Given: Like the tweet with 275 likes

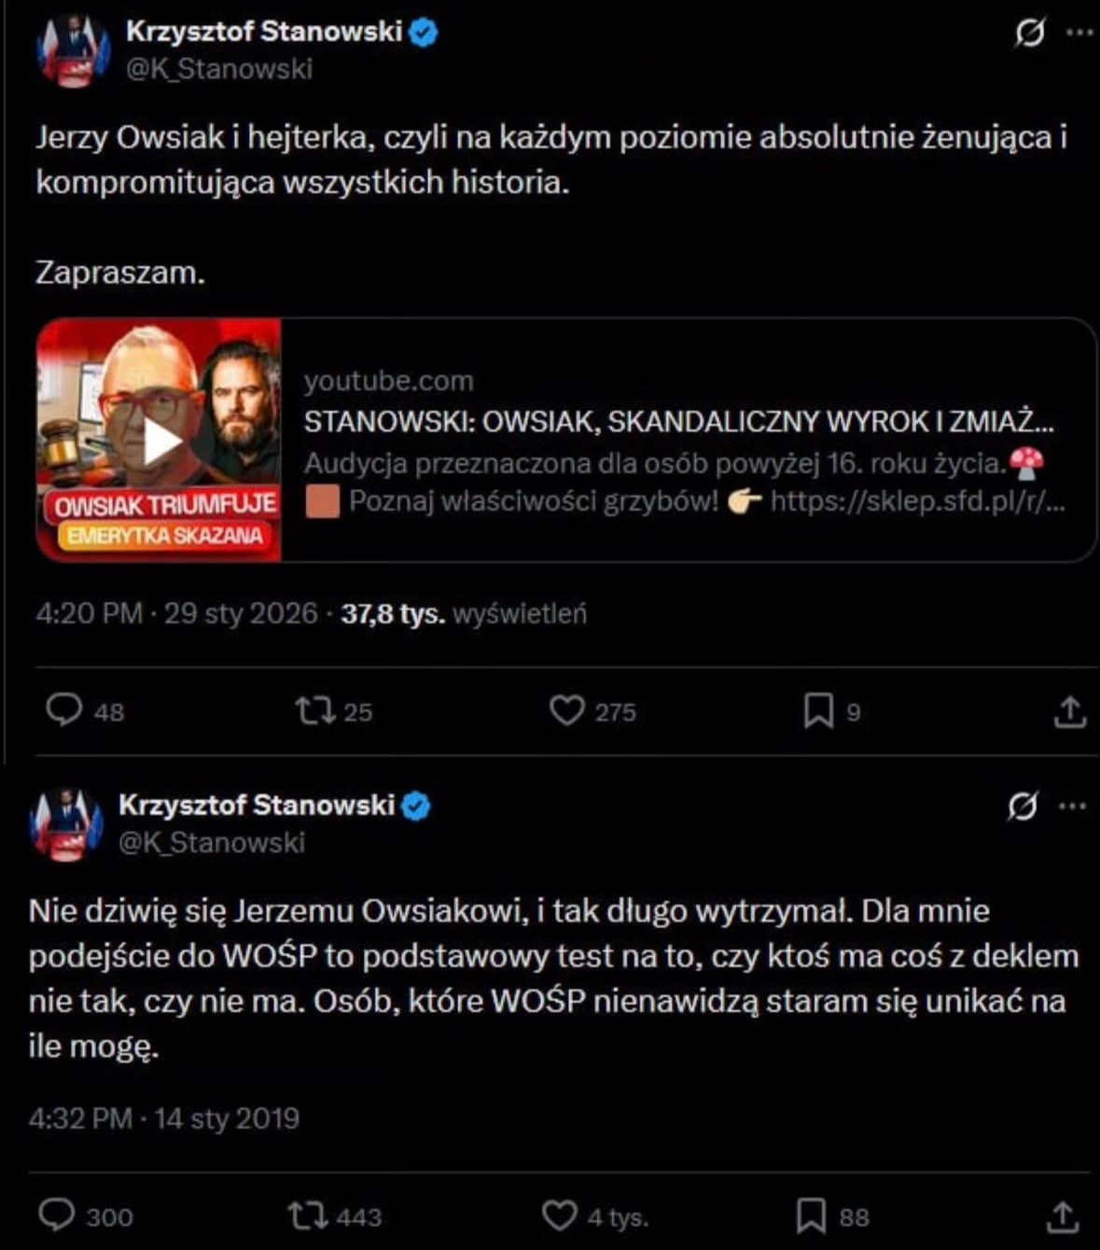Looking at the screenshot, I should click(566, 711).
